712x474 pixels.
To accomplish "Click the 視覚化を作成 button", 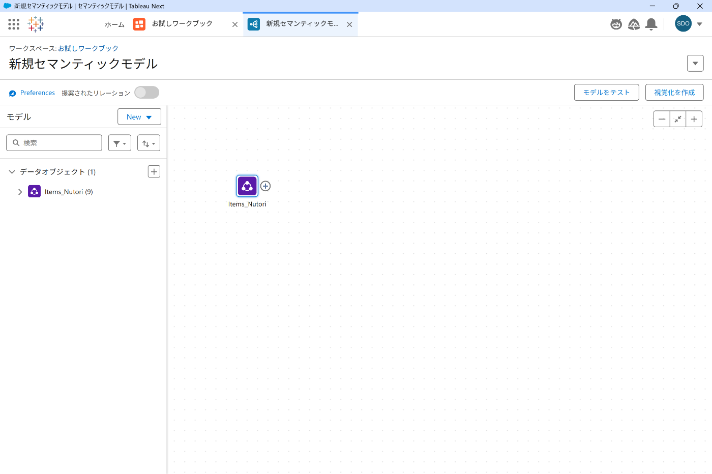I will pos(674,93).
